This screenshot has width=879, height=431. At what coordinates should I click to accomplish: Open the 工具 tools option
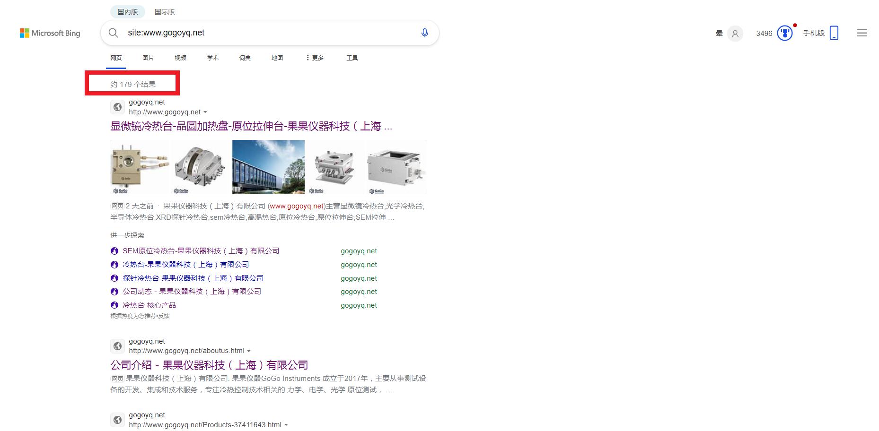click(352, 58)
